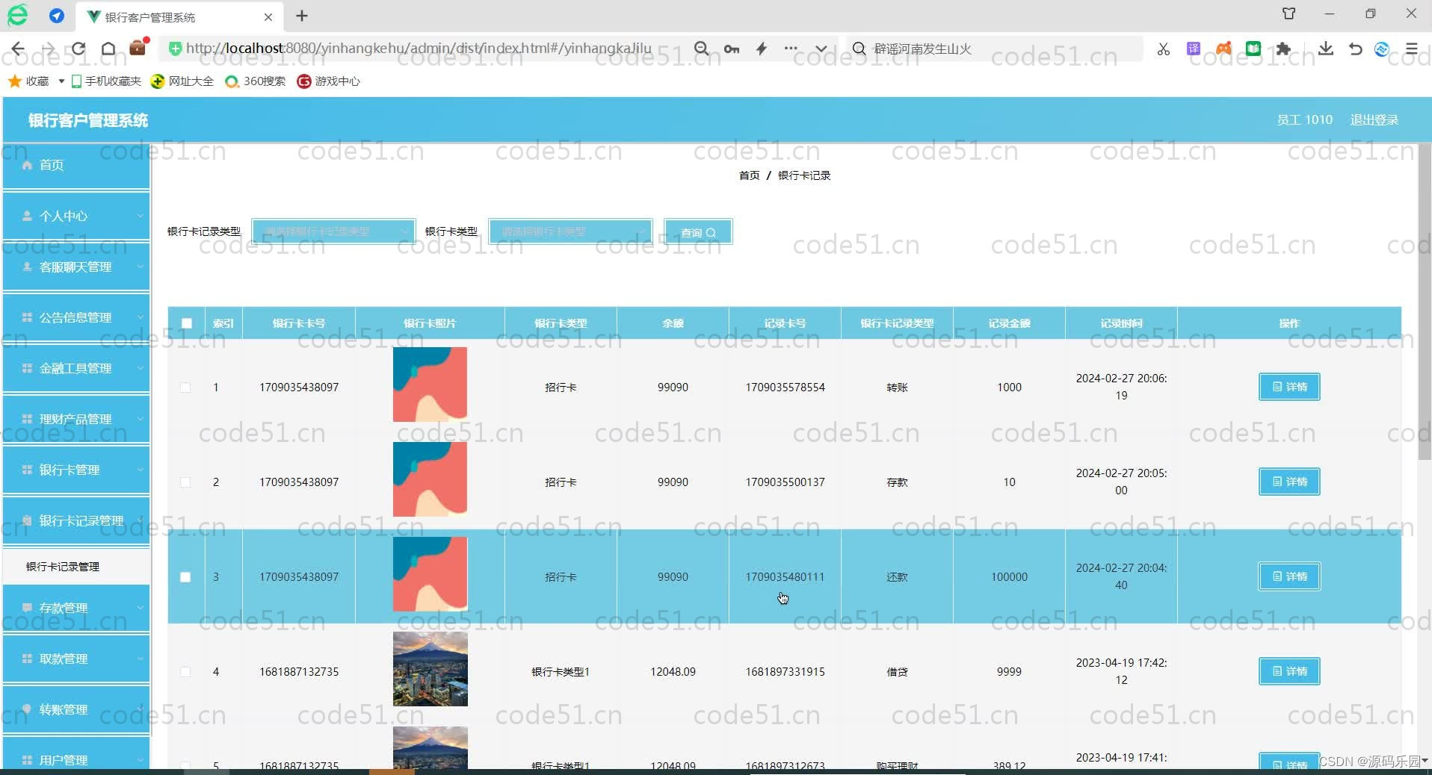Screen dimensions: 1432x775
Task: Toggle the select-all checkbox in table header
Action: pyautogui.click(x=185, y=323)
